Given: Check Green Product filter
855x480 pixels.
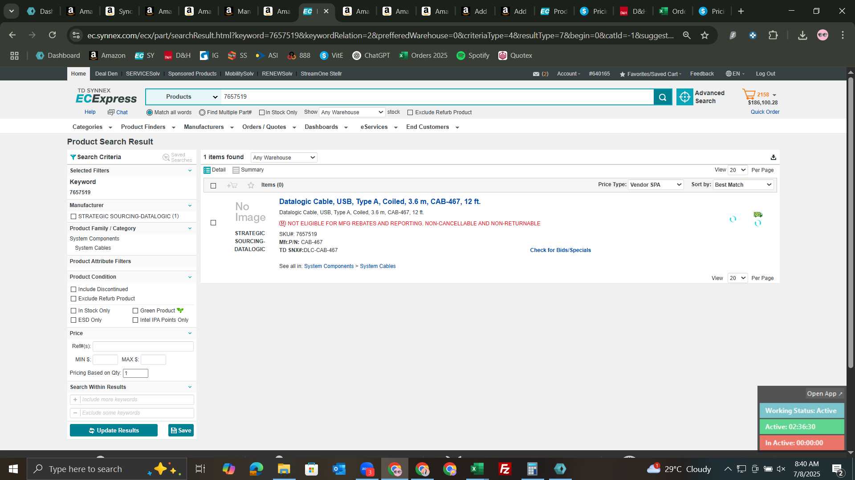Looking at the screenshot, I should click(135, 311).
